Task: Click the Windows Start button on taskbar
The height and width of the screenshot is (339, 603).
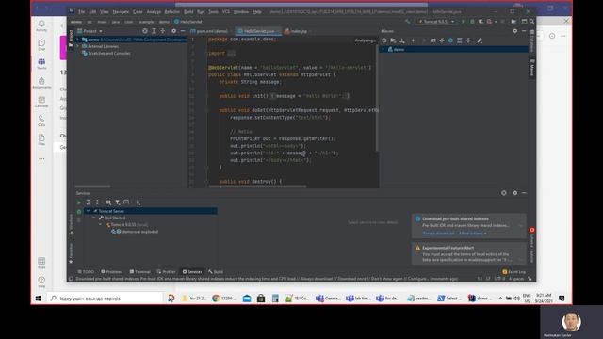Action: [38, 299]
